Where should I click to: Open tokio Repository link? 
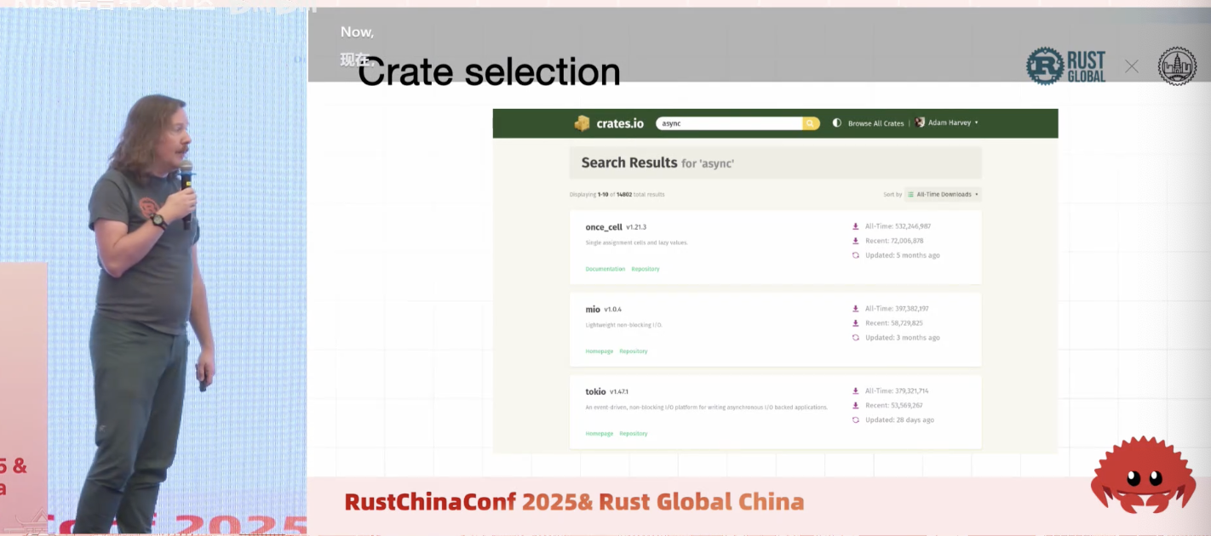tap(634, 434)
